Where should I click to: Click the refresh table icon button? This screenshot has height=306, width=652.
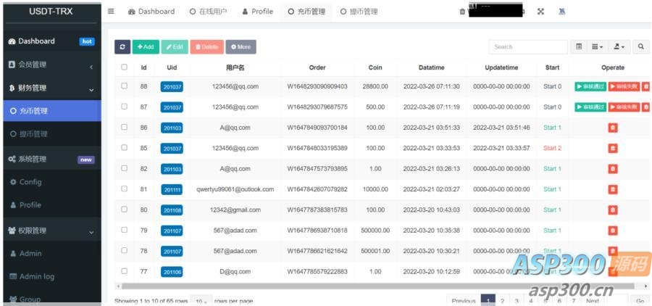[x=122, y=46]
